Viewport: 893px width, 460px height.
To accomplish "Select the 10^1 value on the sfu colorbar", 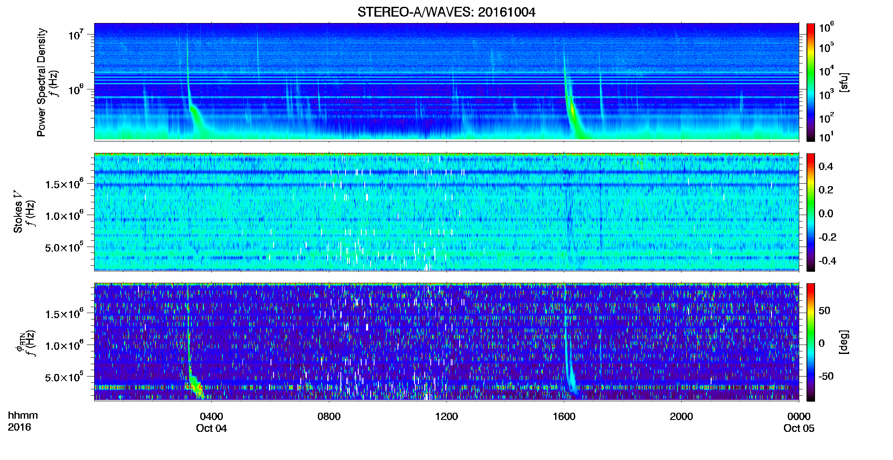I will [x=827, y=137].
